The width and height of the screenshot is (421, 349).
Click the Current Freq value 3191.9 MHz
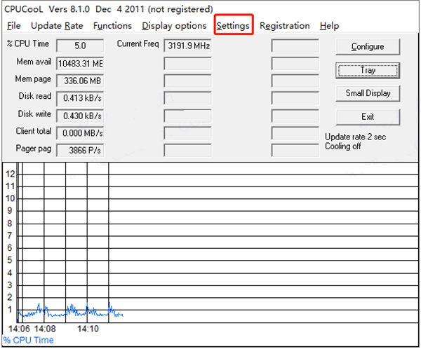pos(187,46)
